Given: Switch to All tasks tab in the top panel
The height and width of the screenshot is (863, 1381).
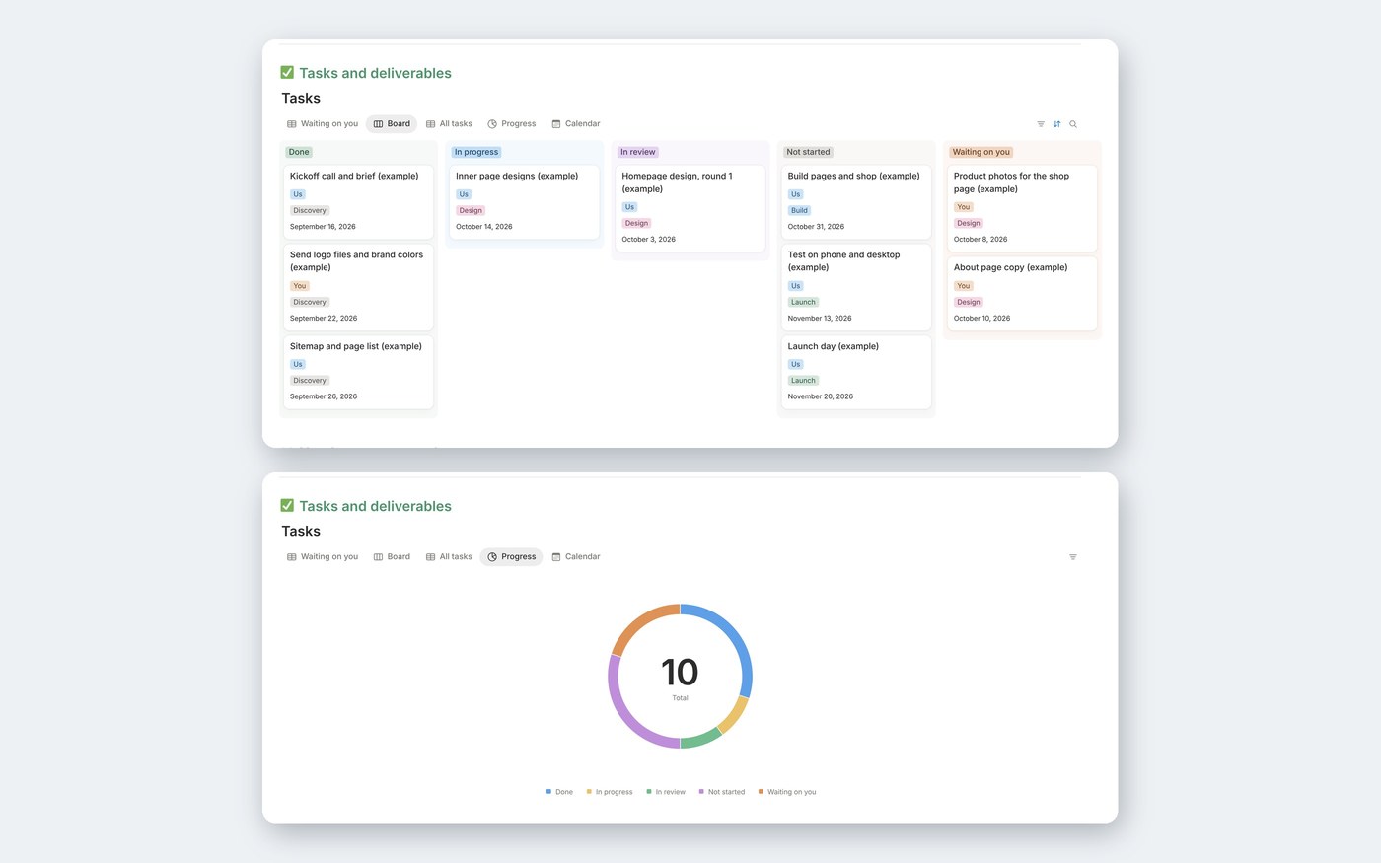Looking at the screenshot, I should (x=449, y=124).
